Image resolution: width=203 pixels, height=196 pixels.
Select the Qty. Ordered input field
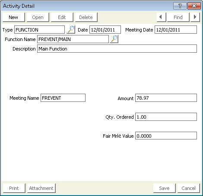166,117
